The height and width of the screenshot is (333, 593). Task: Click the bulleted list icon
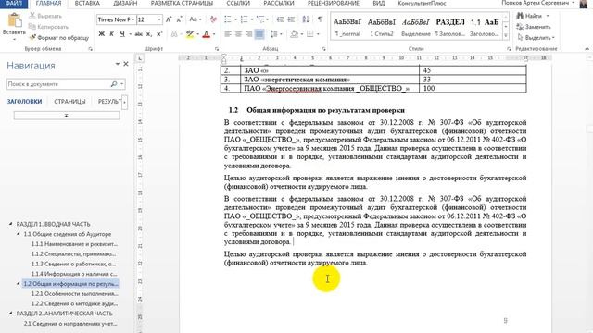coord(228,19)
